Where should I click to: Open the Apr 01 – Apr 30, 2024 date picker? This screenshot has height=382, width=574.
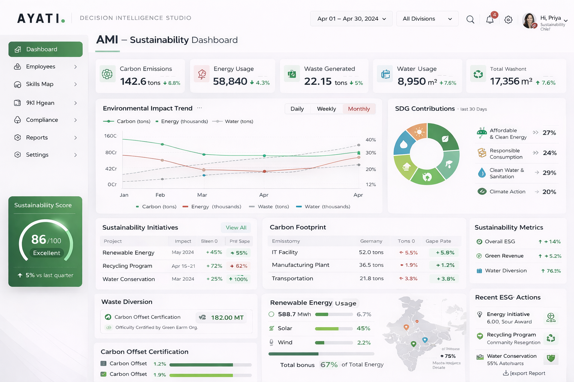[351, 18]
